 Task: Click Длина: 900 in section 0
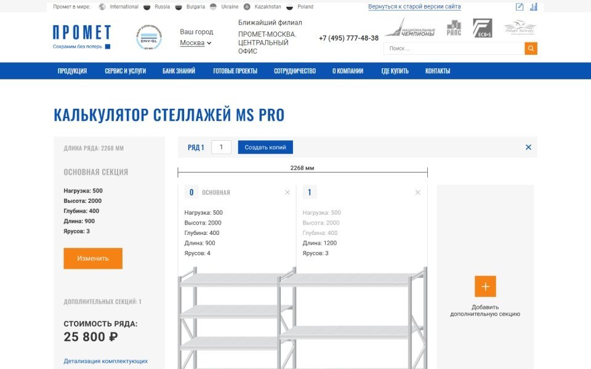pyautogui.click(x=199, y=244)
